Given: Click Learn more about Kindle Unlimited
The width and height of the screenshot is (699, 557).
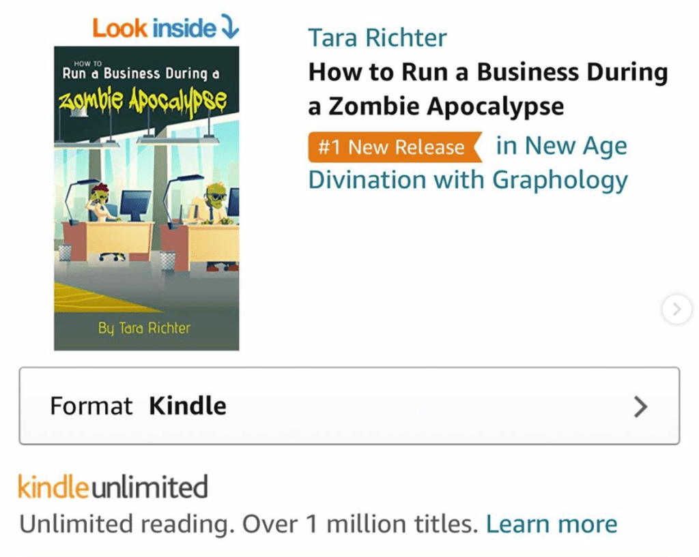Looking at the screenshot, I should pyautogui.click(x=552, y=524).
